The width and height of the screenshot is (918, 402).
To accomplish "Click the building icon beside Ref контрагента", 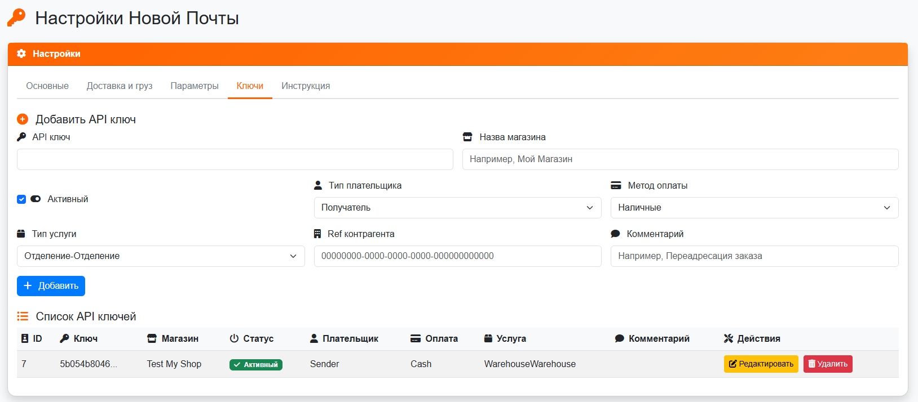I will point(317,234).
